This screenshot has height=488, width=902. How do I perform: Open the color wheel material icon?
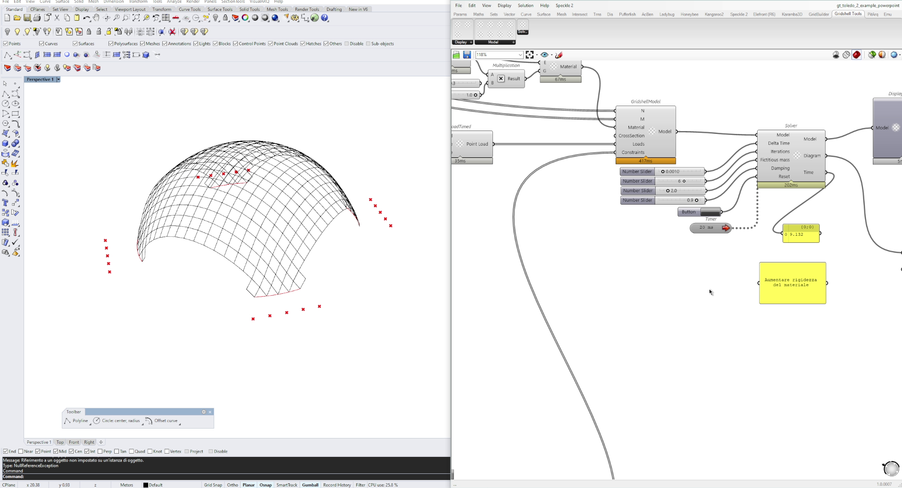pos(245,18)
